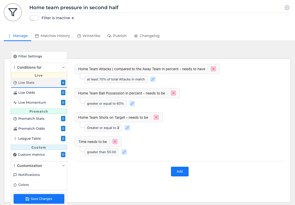Switch to Matches History tab
Image resolution: width=295 pixels, height=205 pixels.
pos(53,36)
